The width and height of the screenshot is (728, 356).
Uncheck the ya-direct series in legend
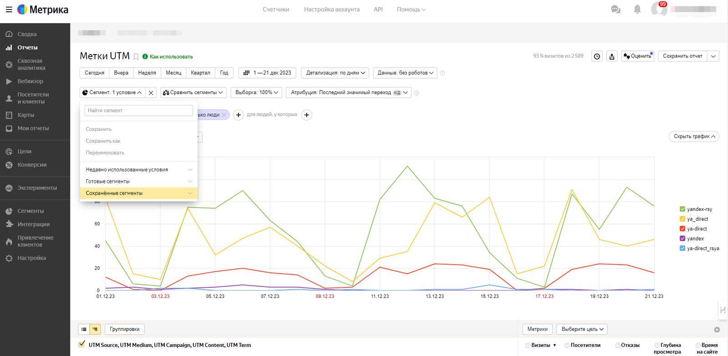point(682,229)
